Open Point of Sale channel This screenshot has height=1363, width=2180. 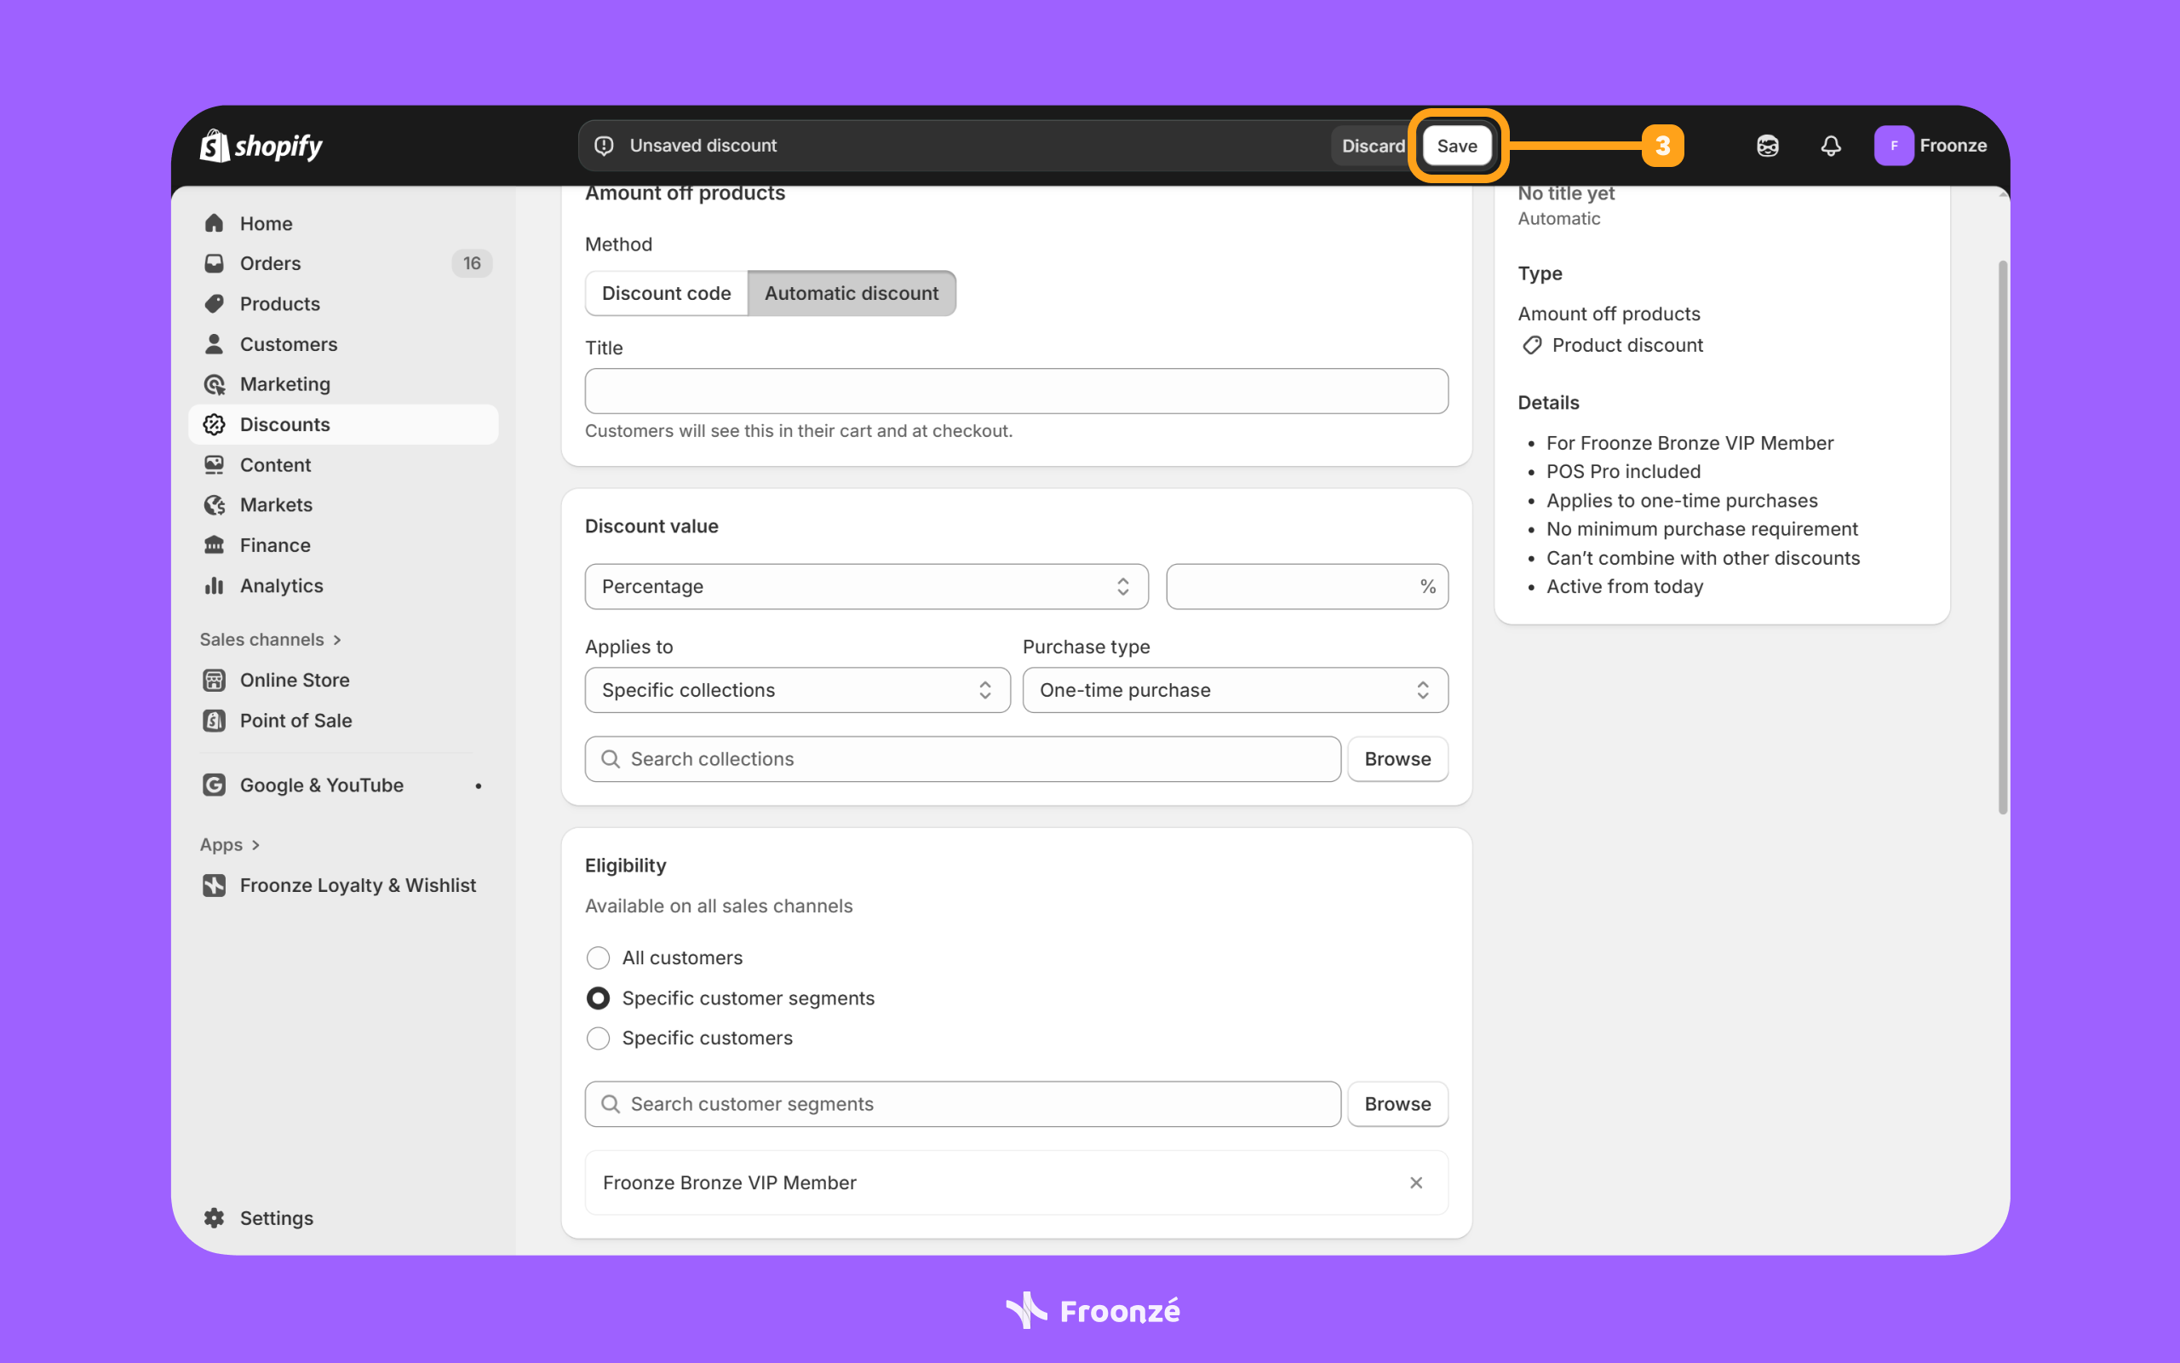[295, 721]
